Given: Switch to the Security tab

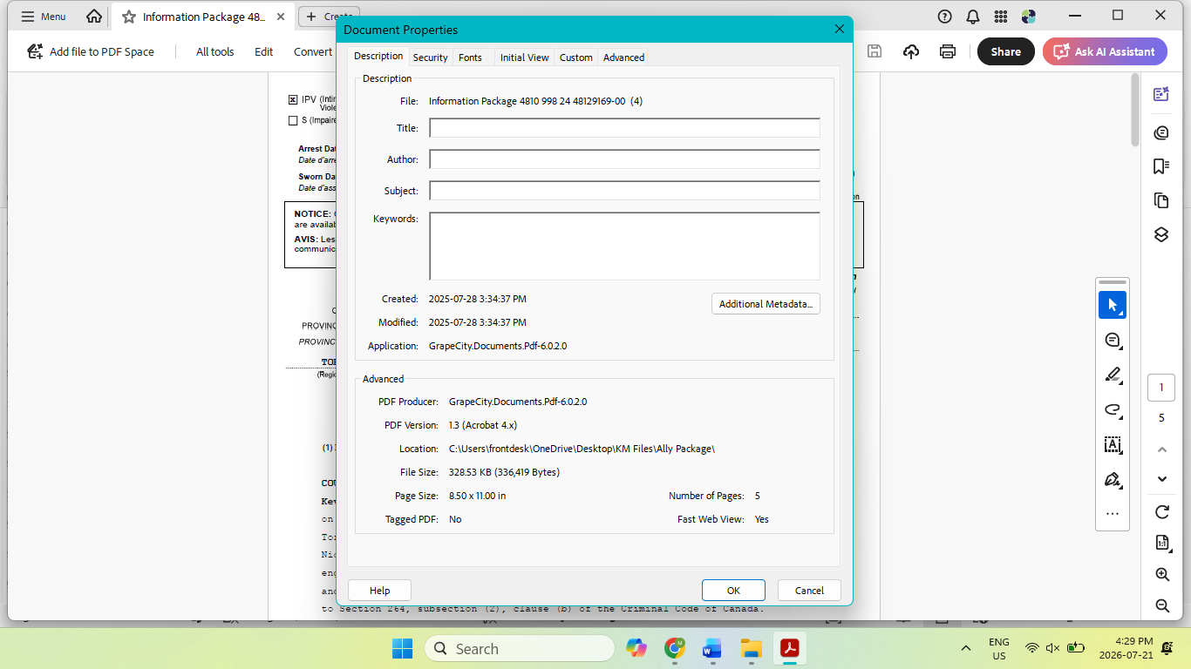Looking at the screenshot, I should 430,57.
